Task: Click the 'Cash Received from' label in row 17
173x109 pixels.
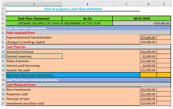Action: pos(21,85)
